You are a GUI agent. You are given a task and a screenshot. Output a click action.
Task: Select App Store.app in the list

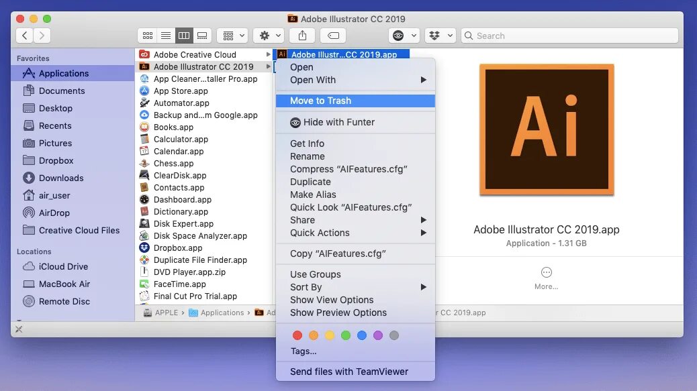pyautogui.click(x=205, y=91)
